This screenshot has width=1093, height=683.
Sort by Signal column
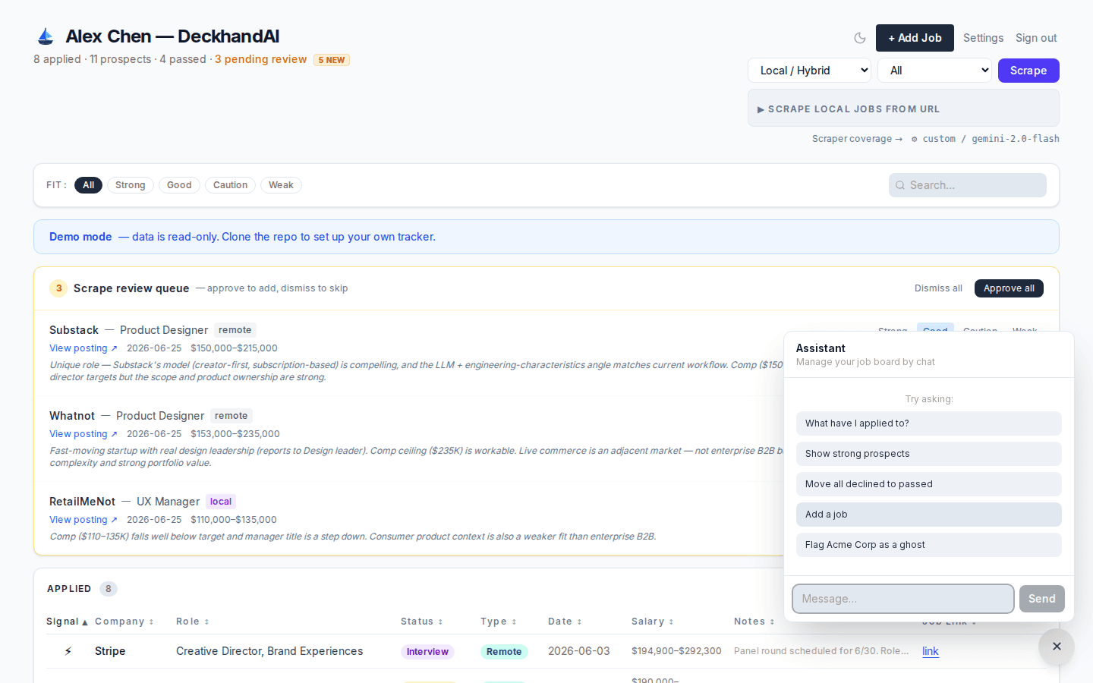pos(67,622)
